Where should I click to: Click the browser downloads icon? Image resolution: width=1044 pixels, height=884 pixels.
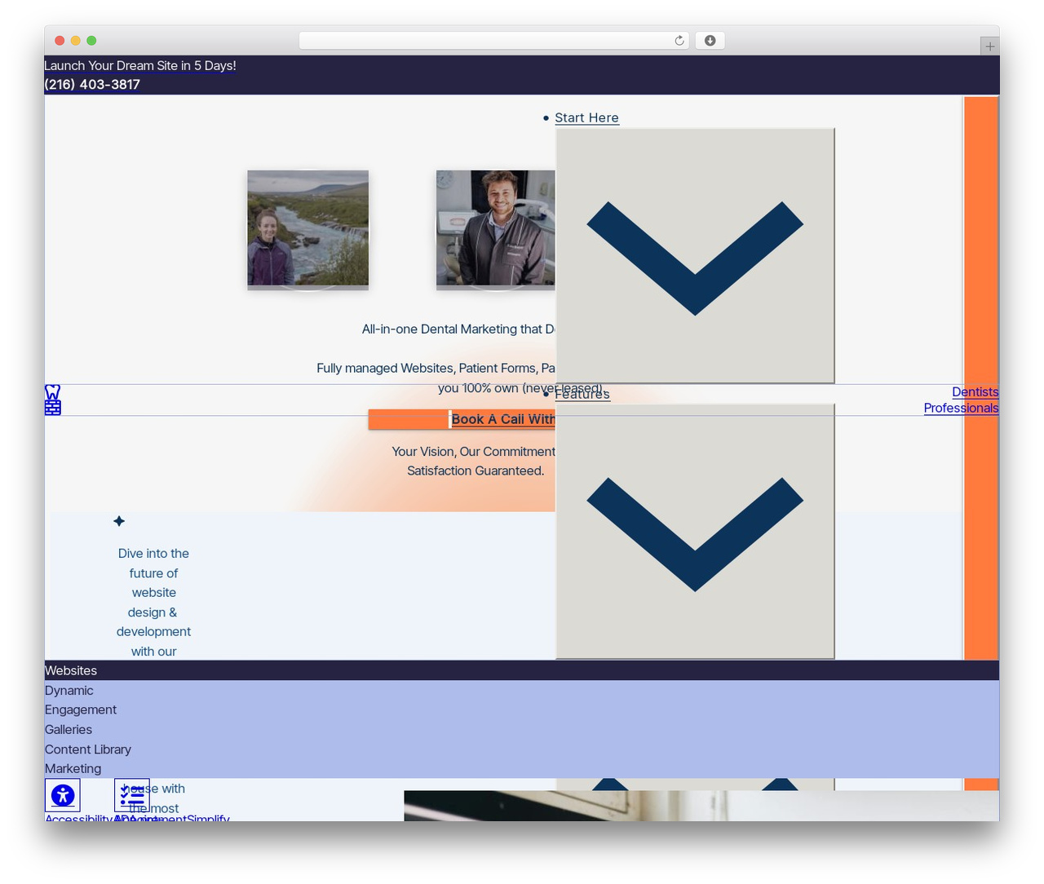click(x=710, y=41)
